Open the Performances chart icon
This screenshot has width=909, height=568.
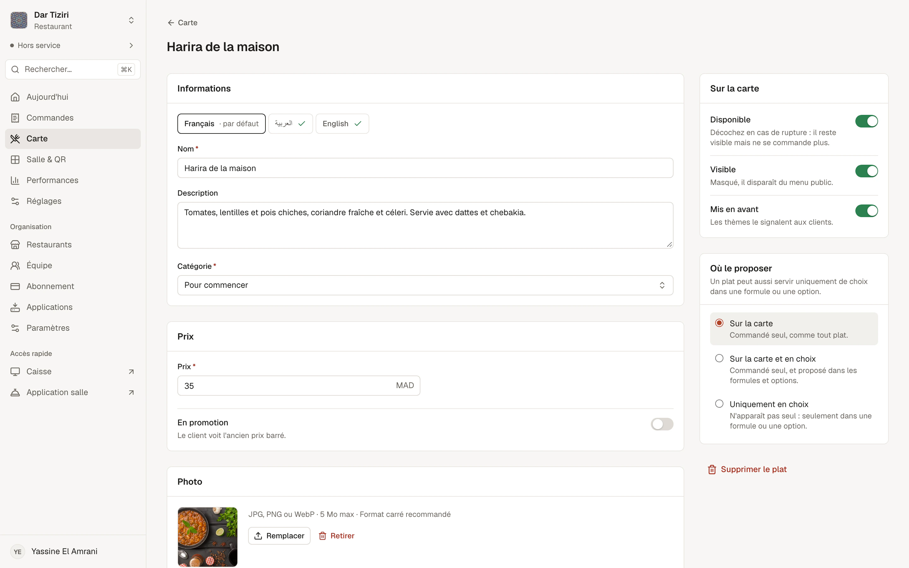click(x=15, y=180)
